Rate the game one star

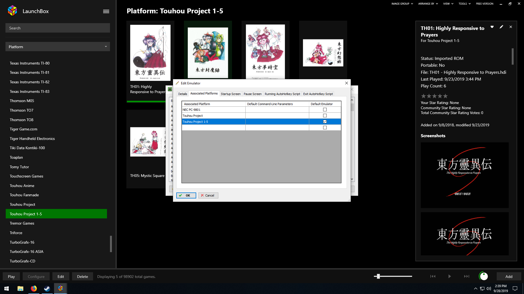pos(423,96)
